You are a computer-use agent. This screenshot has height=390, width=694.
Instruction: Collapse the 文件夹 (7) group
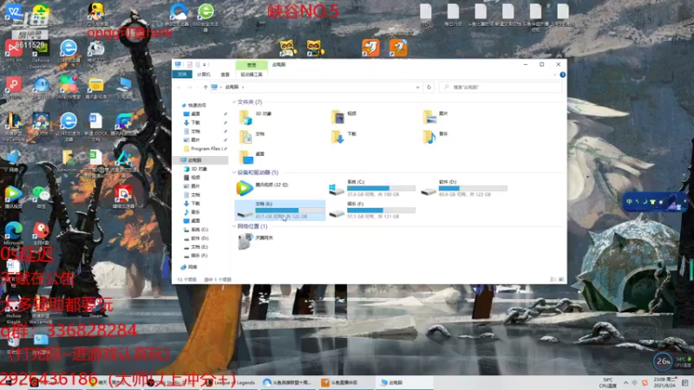tap(234, 102)
